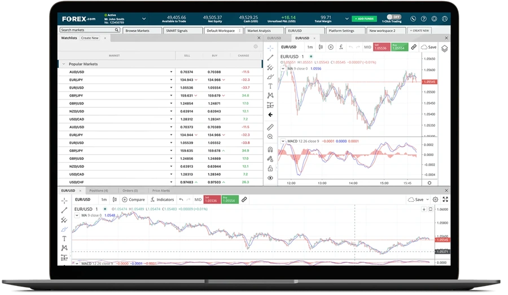Open the Default Workspace options menu
This screenshot has width=508, height=295.
[240, 31]
